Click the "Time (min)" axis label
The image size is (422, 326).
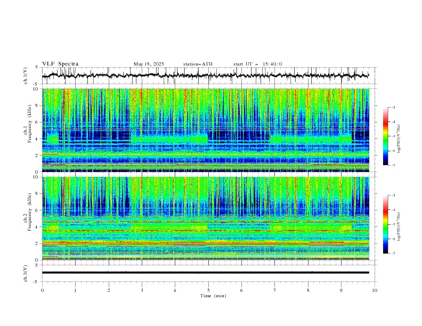pos(213,296)
